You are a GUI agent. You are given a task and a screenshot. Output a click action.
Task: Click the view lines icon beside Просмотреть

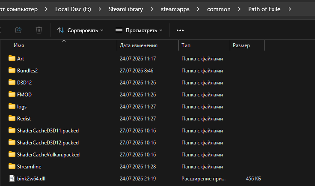click(119, 30)
